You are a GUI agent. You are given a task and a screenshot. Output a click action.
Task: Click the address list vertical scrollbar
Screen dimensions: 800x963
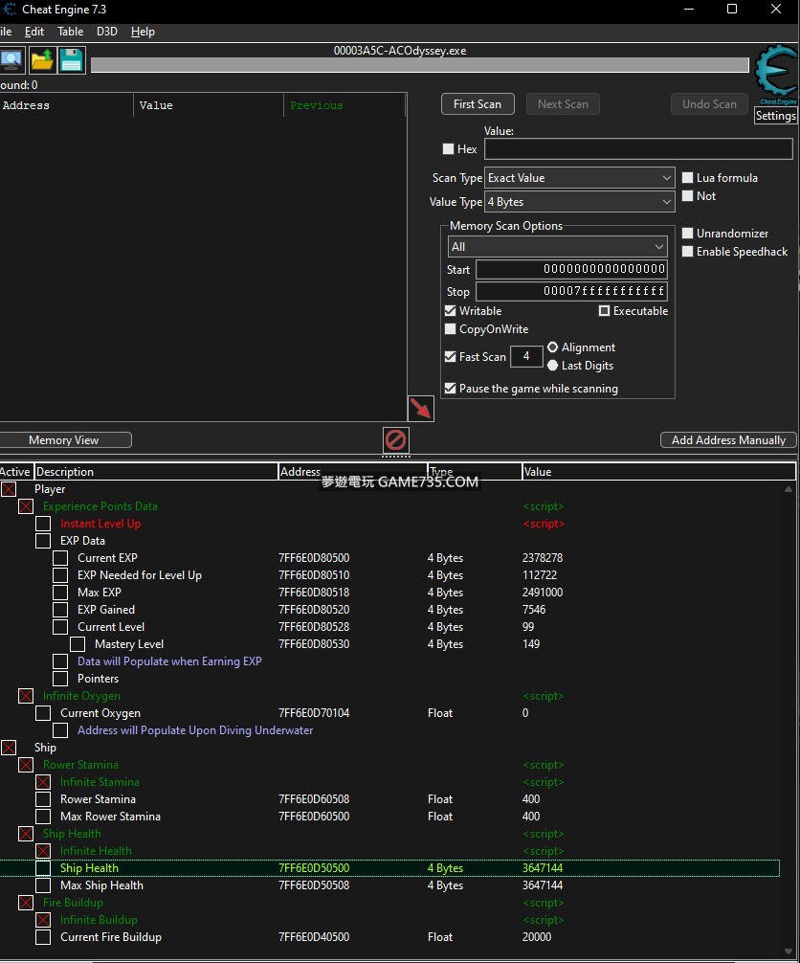click(x=789, y=718)
